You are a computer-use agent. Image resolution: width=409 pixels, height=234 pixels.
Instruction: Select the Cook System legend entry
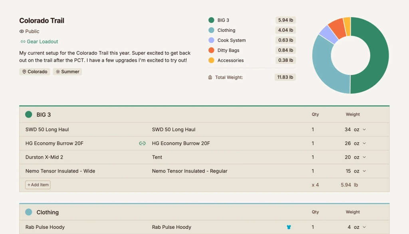[x=231, y=40]
